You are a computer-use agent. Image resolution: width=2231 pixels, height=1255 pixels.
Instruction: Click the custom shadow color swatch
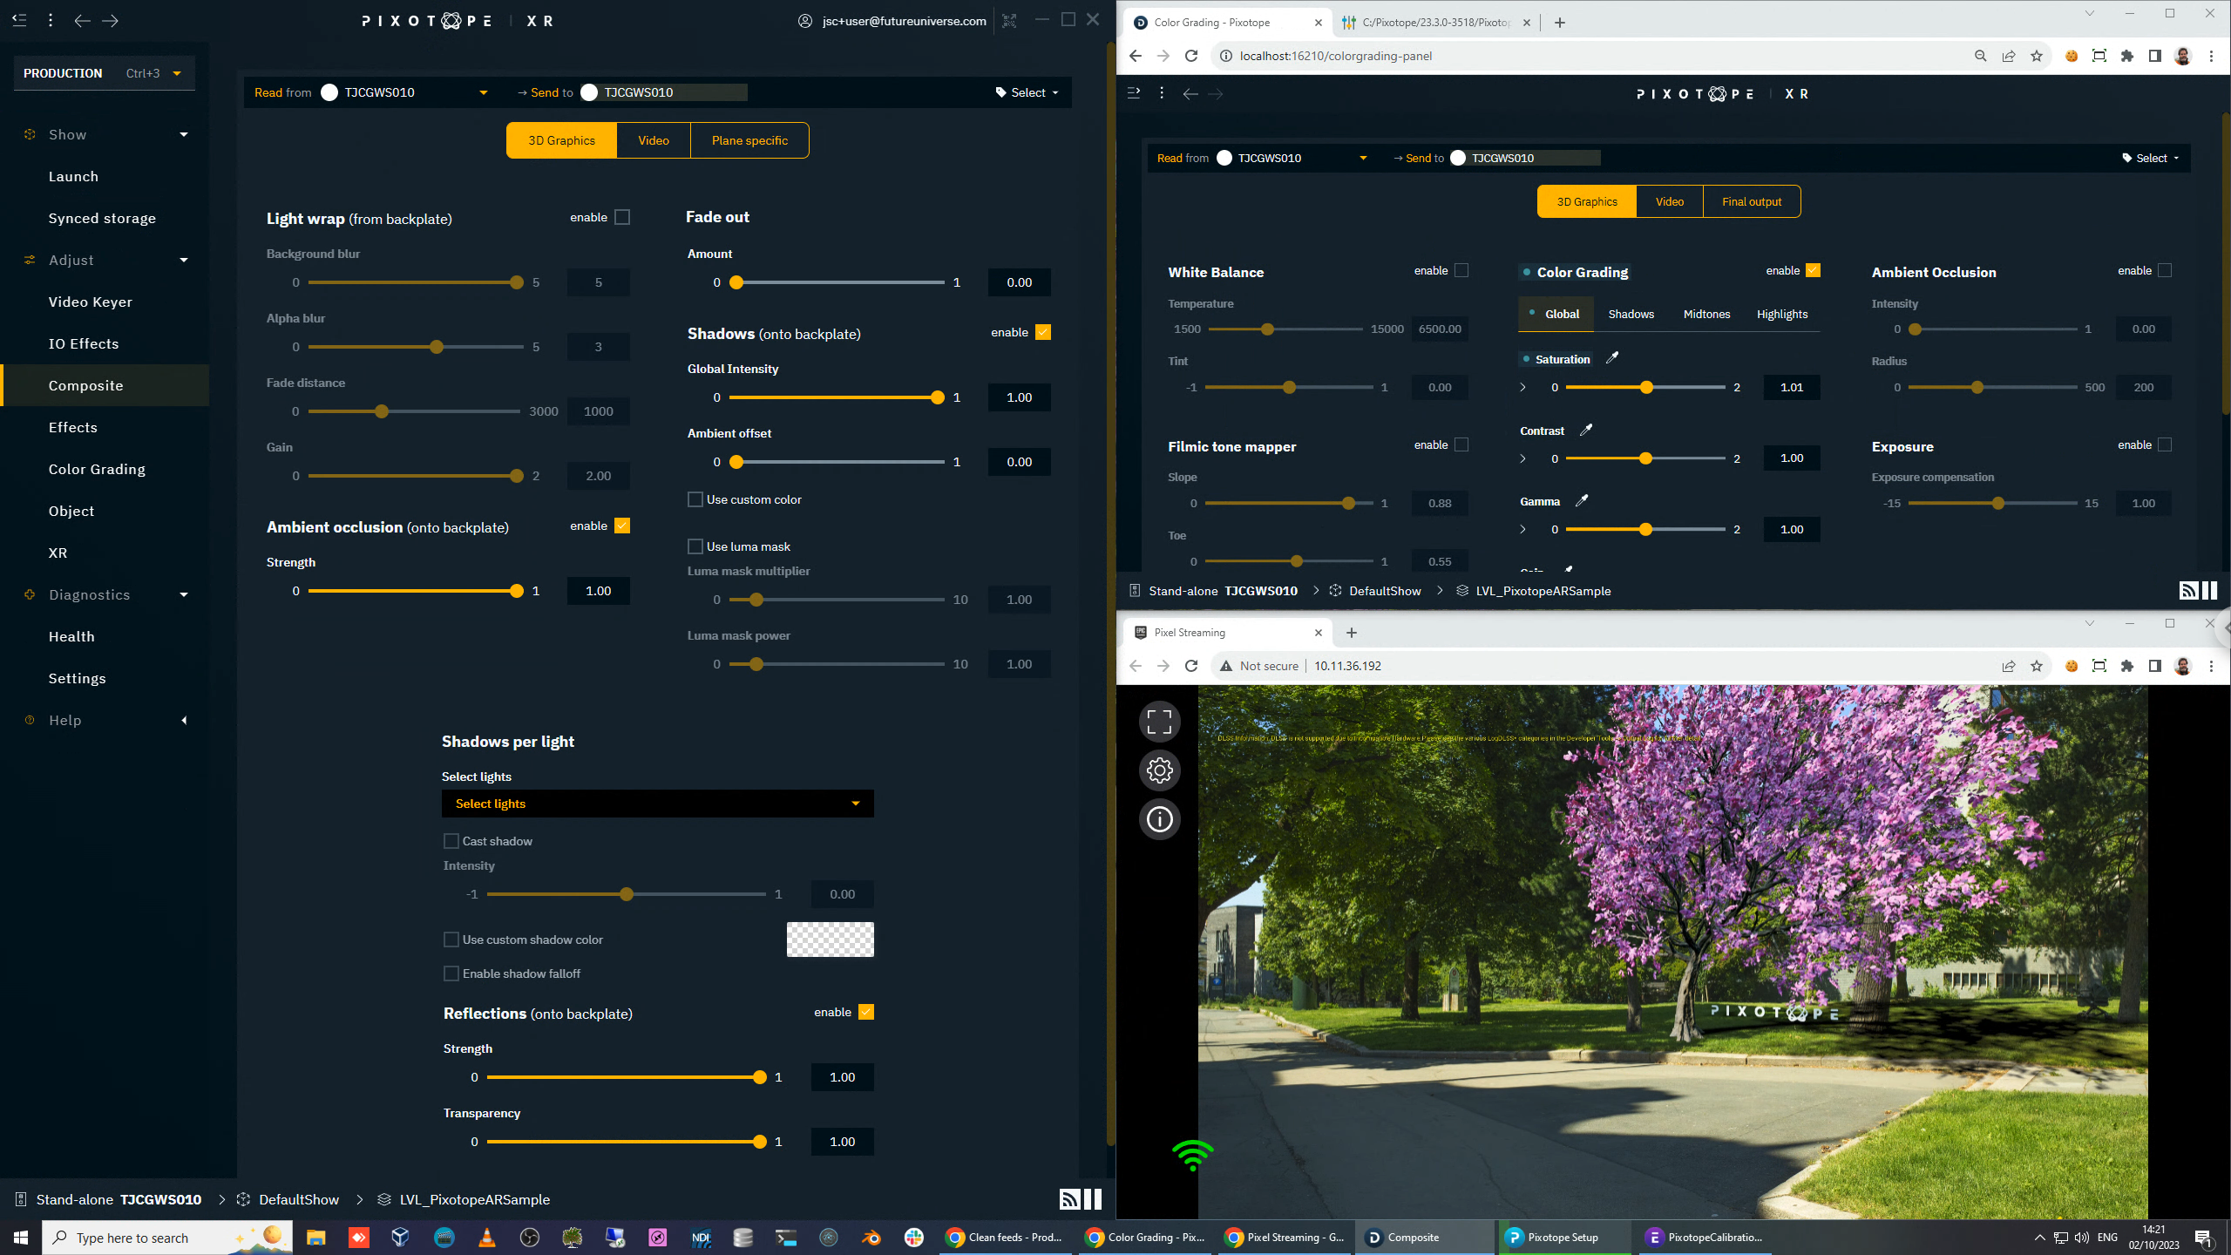(830, 940)
